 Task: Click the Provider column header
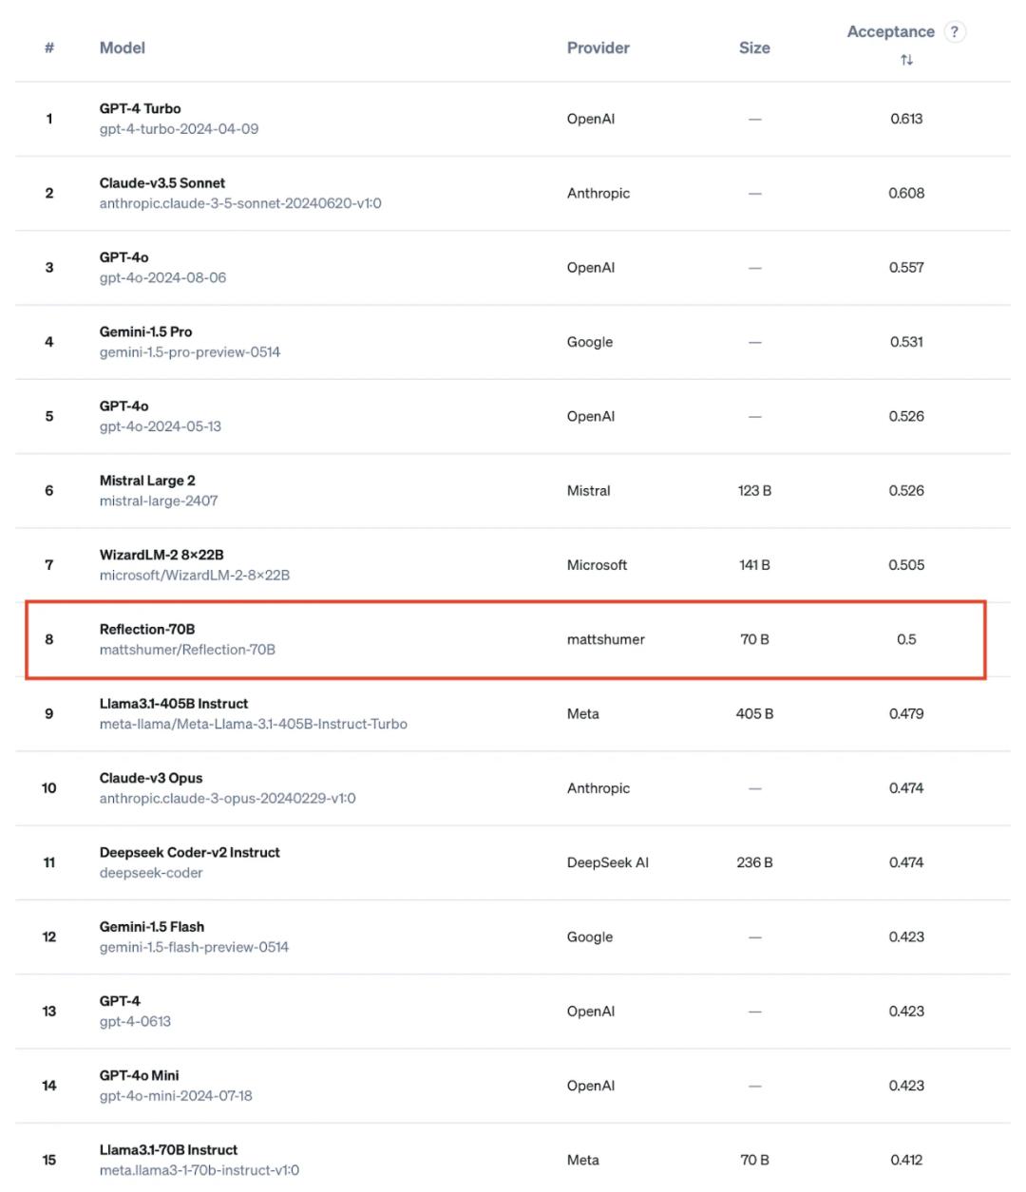[x=598, y=47]
